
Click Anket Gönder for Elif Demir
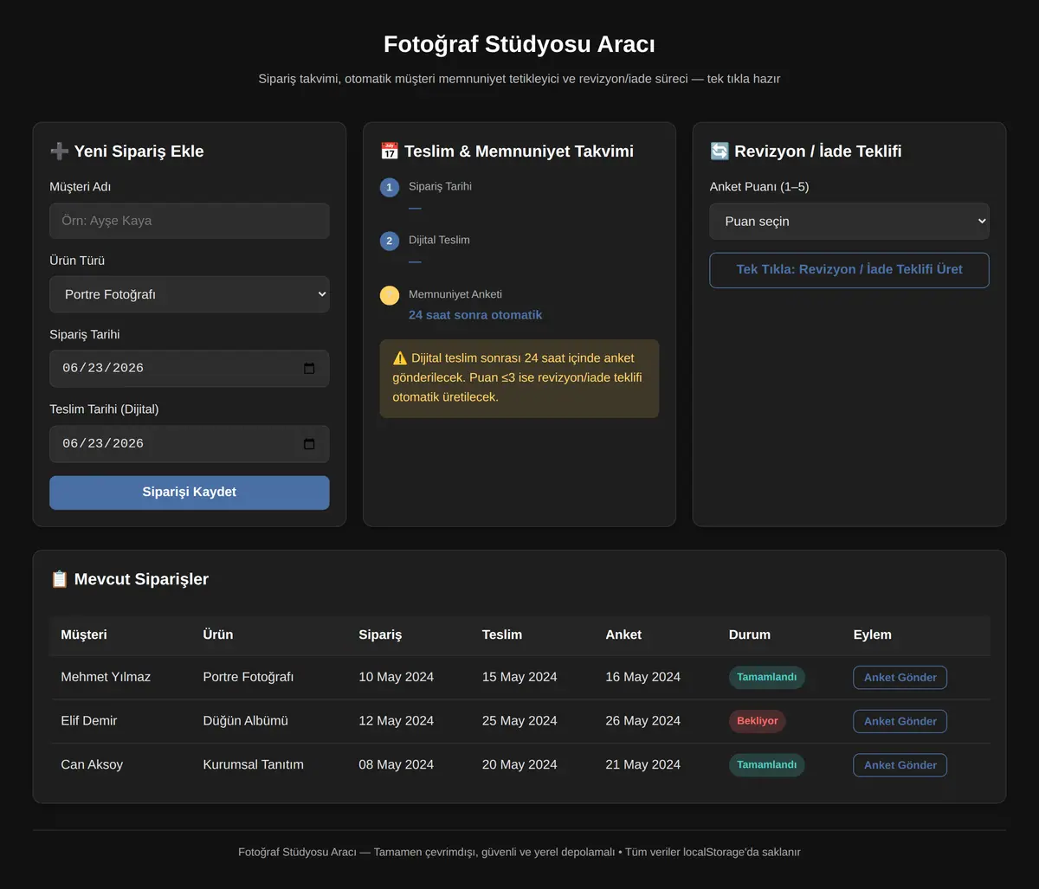900,721
